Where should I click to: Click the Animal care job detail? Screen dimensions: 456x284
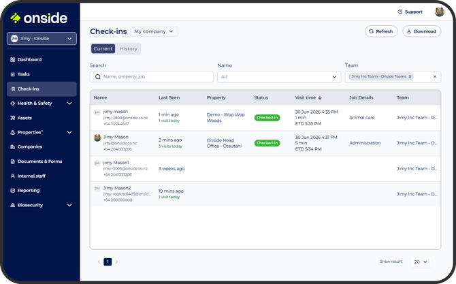[x=362, y=118]
